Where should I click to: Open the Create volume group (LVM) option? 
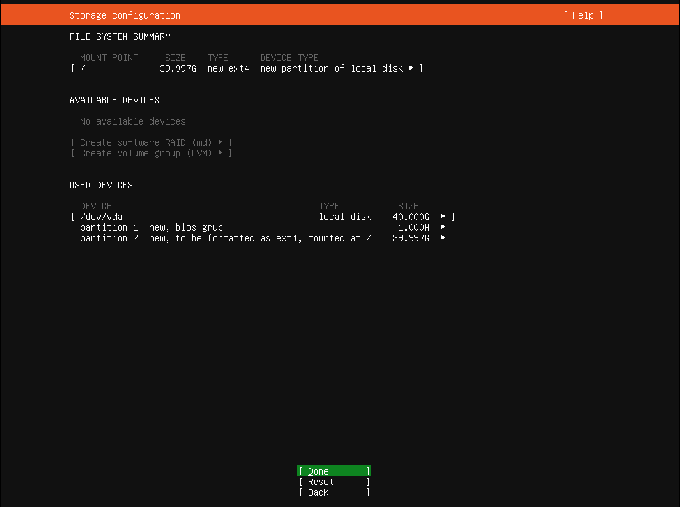tap(151, 152)
